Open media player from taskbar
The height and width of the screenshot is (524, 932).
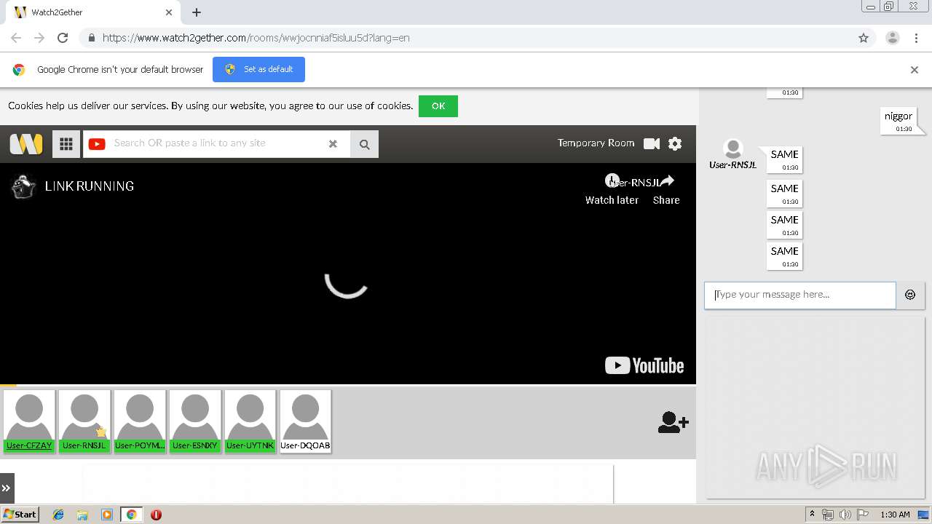pyautogui.click(x=107, y=515)
